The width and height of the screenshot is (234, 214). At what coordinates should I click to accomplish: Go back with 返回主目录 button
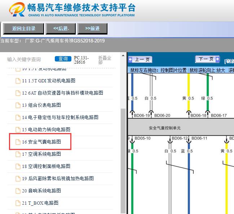click(23, 28)
